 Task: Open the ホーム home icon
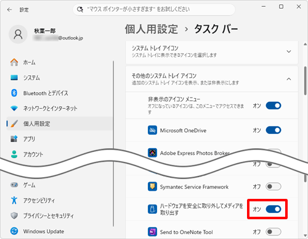14,62
